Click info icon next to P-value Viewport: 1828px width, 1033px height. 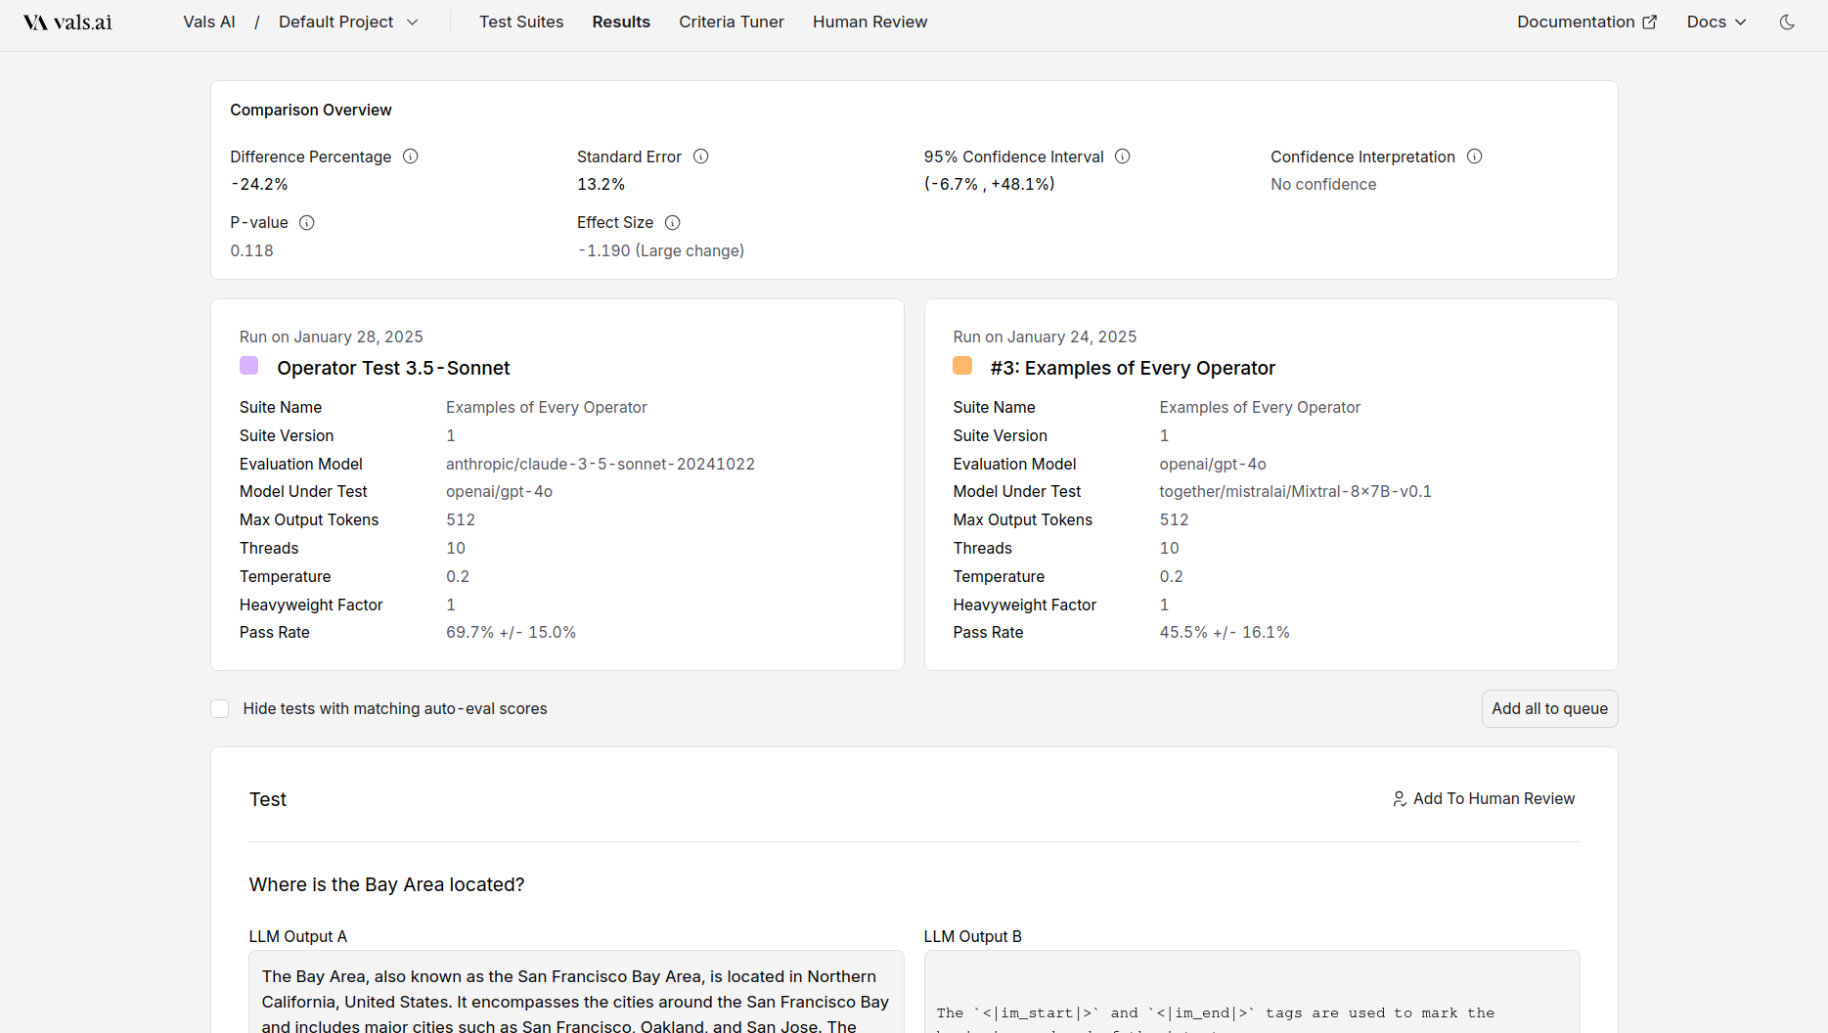[x=307, y=223]
